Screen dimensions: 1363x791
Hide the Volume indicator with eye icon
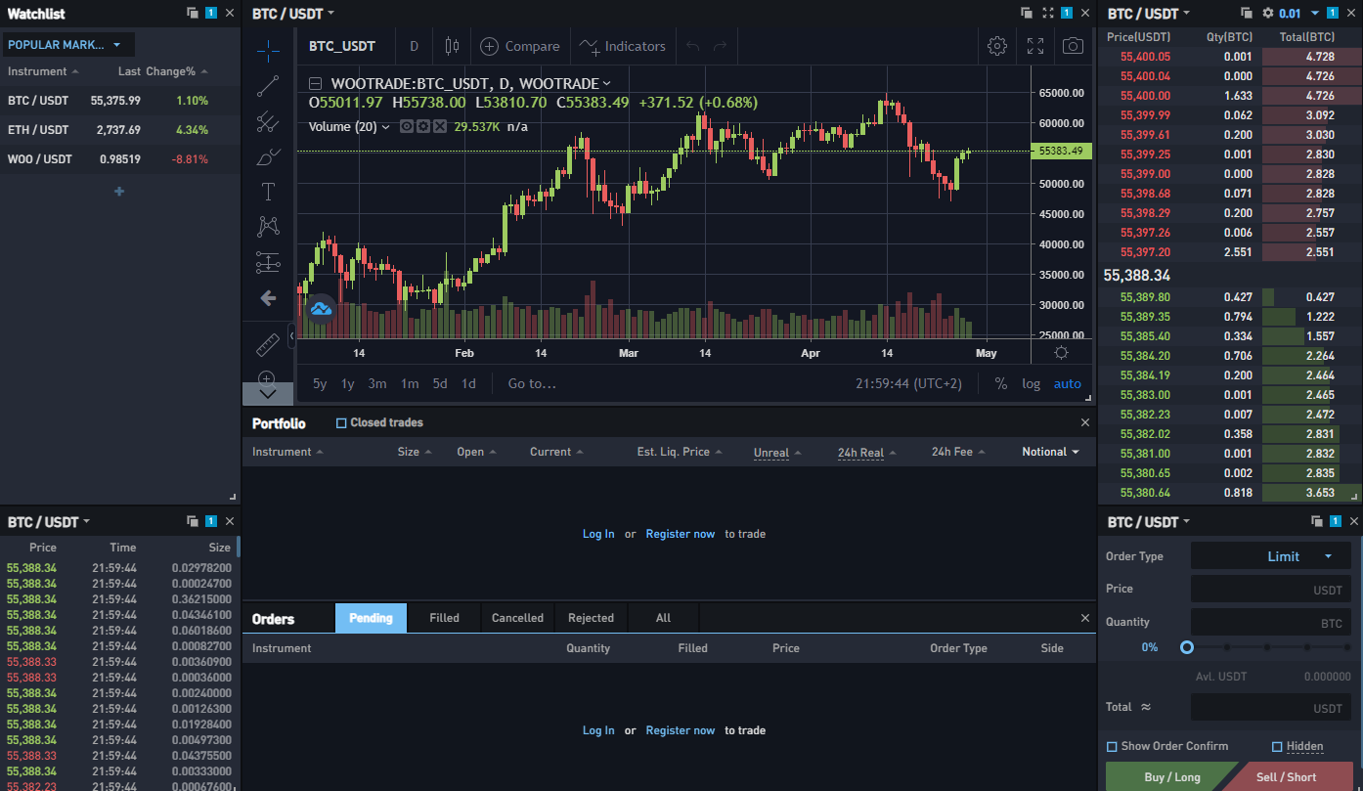pyautogui.click(x=407, y=126)
